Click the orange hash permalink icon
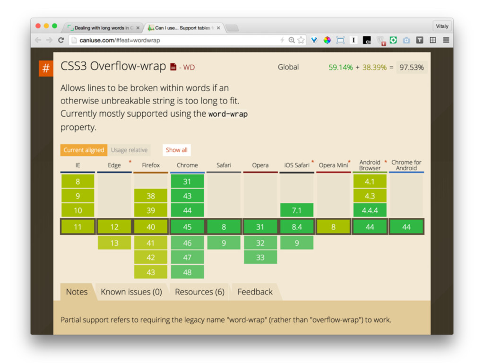 tap(46, 68)
